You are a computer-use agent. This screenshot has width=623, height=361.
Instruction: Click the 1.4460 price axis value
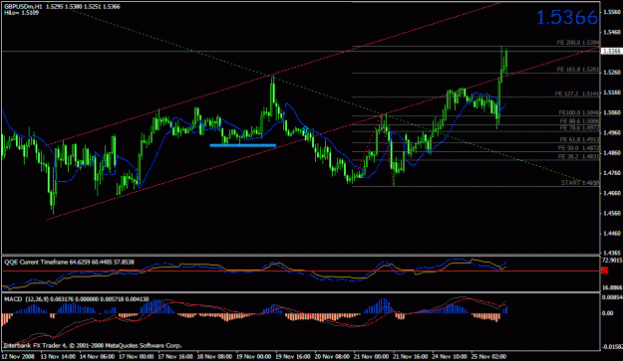click(612, 234)
